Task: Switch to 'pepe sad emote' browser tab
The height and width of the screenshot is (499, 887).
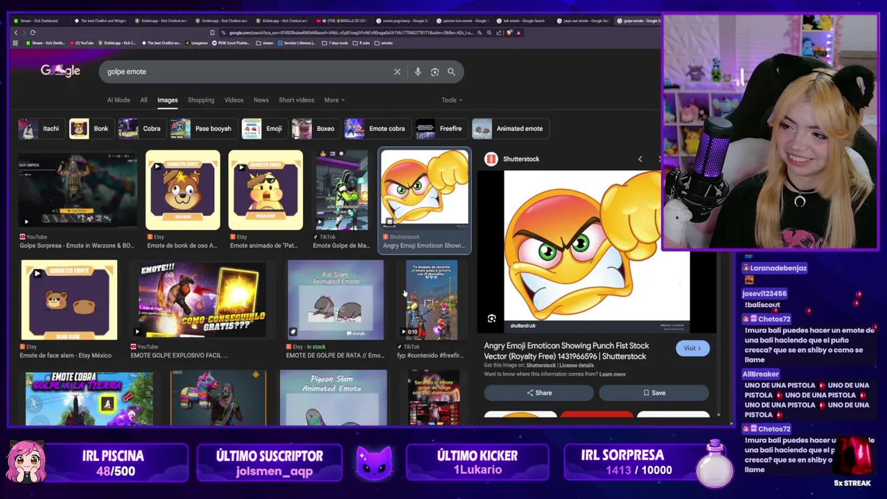Action: (x=582, y=21)
